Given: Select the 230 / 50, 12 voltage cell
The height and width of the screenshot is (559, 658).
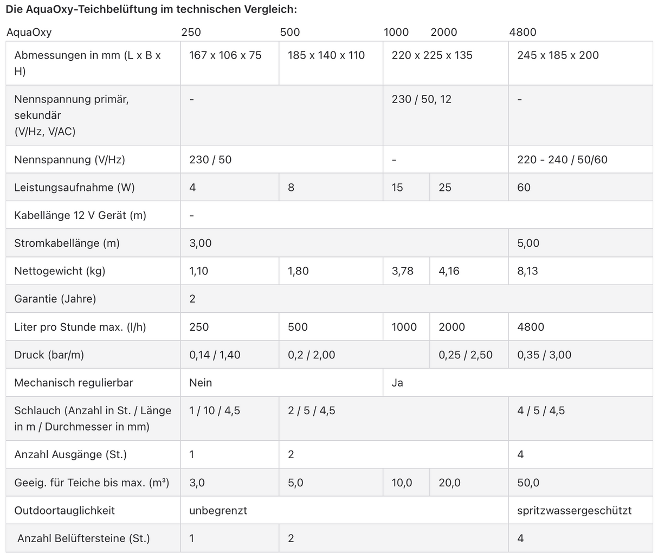Looking at the screenshot, I should tap(421, 99).
